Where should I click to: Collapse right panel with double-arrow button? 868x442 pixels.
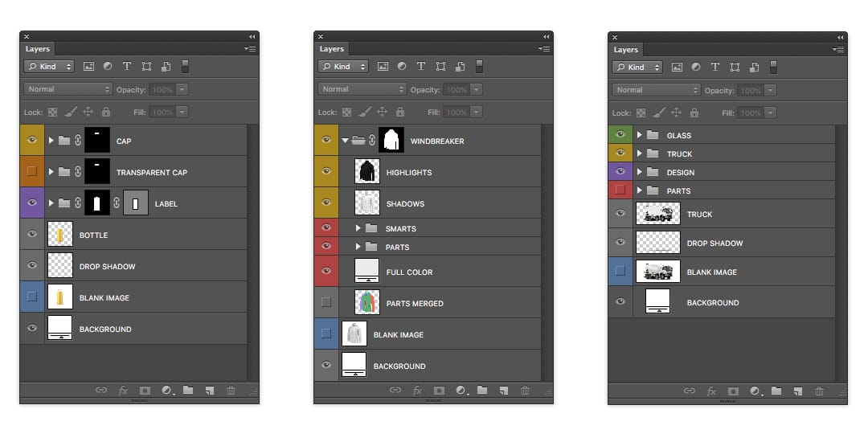coord(841,37)
